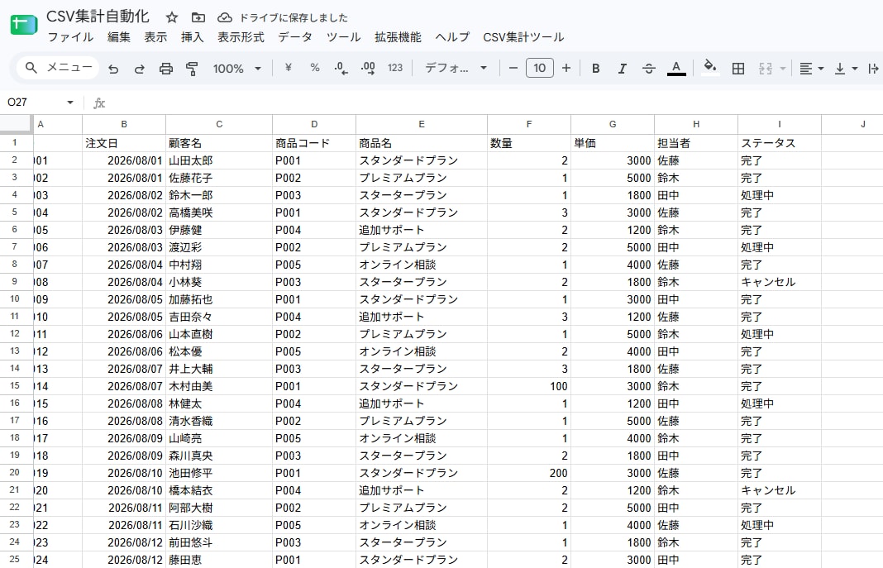Open the データ menu
Screen dimensions: 883x568
coord(295,37)
